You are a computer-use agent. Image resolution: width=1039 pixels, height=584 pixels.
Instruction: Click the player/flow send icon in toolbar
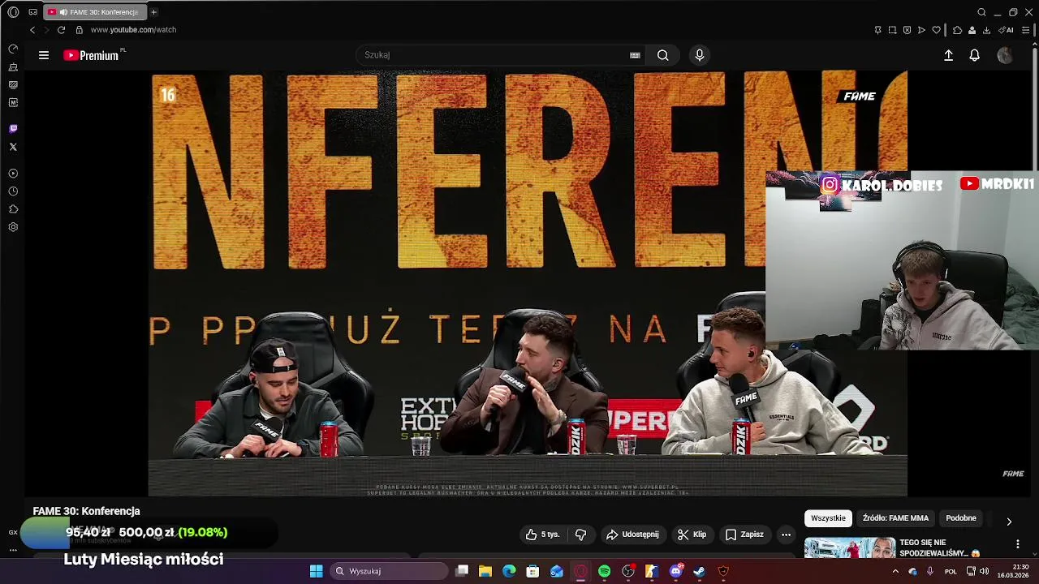[x=921, y=30]
